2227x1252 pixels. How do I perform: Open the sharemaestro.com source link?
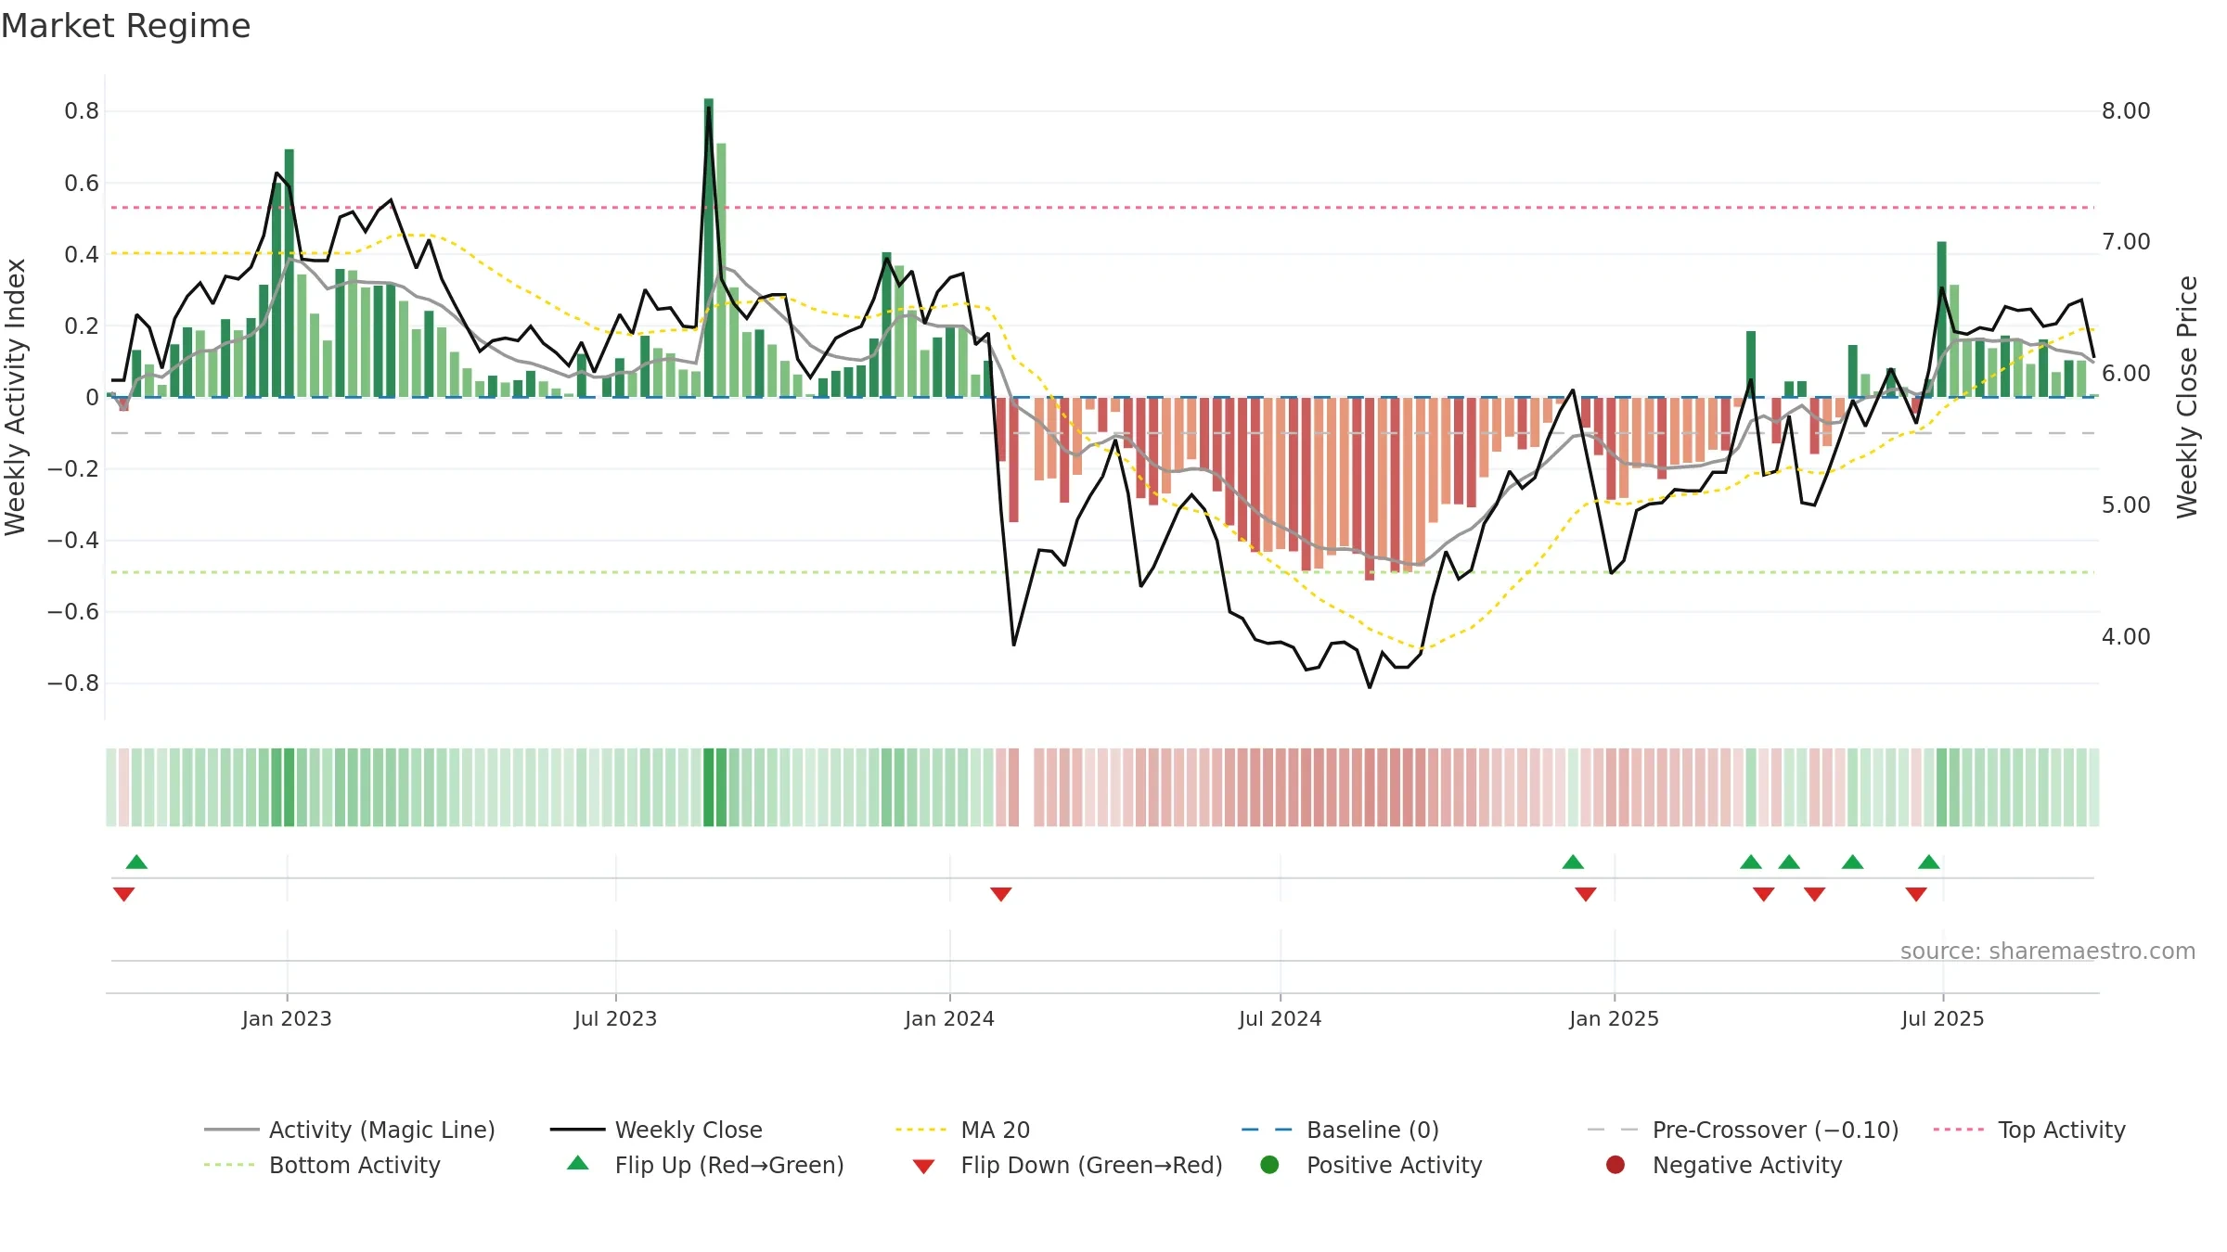[x=2048, y=952]
